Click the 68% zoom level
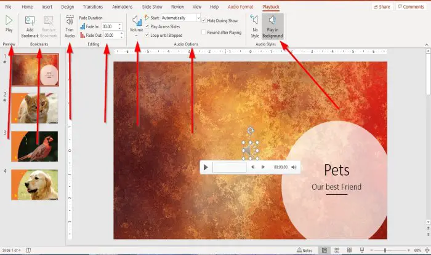431x255 pixels. tap(417, 250)
